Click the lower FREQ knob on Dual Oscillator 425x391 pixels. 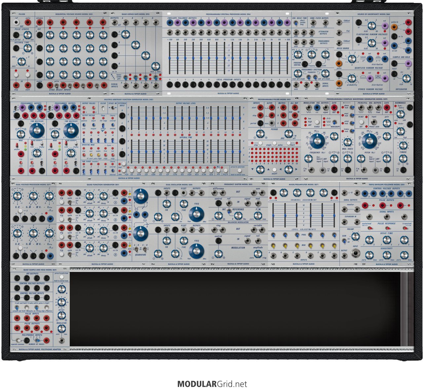point(196,252)
